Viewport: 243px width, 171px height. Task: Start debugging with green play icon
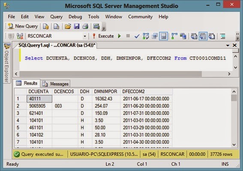pos(119,36)
